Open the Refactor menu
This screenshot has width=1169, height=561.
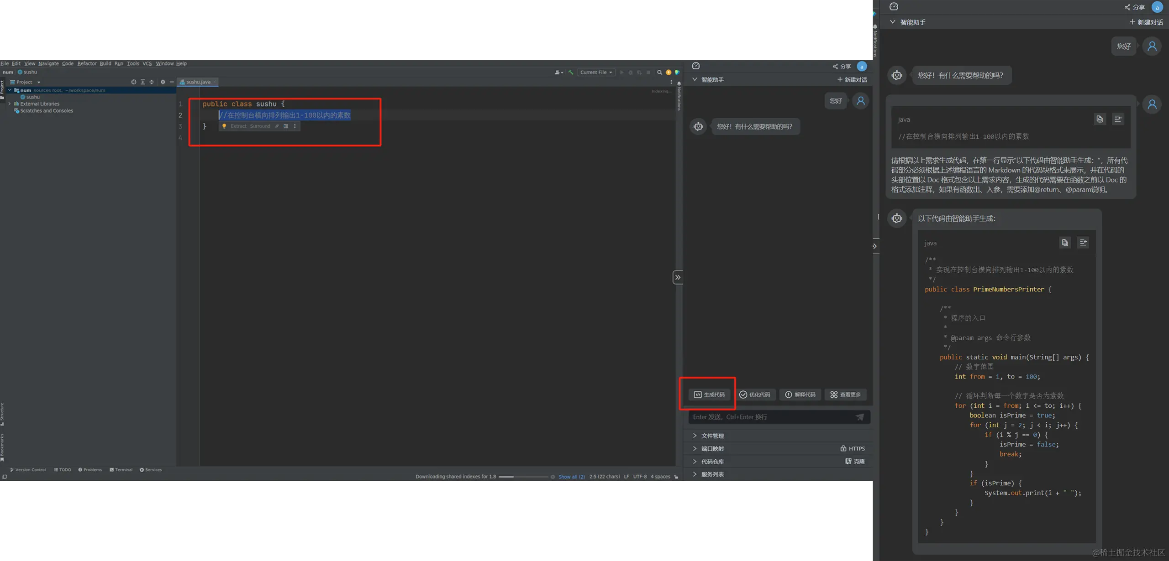click(87, 63)
